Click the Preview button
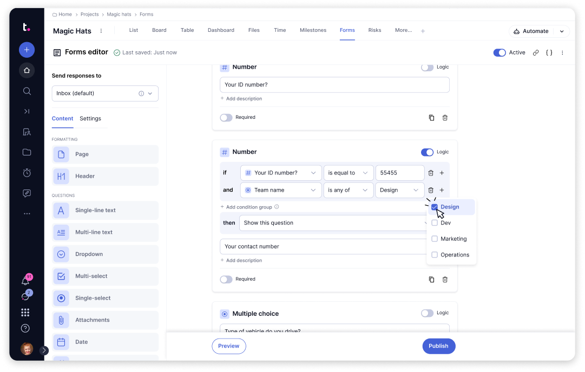This screenshot has width=585, height=372. coord(229,346)
